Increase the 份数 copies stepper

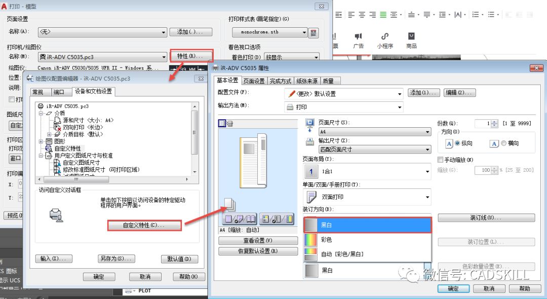[x=494, y=122]
